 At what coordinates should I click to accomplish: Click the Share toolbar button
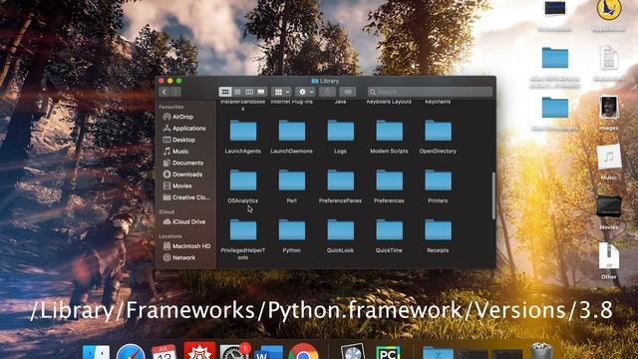point(327,92)
